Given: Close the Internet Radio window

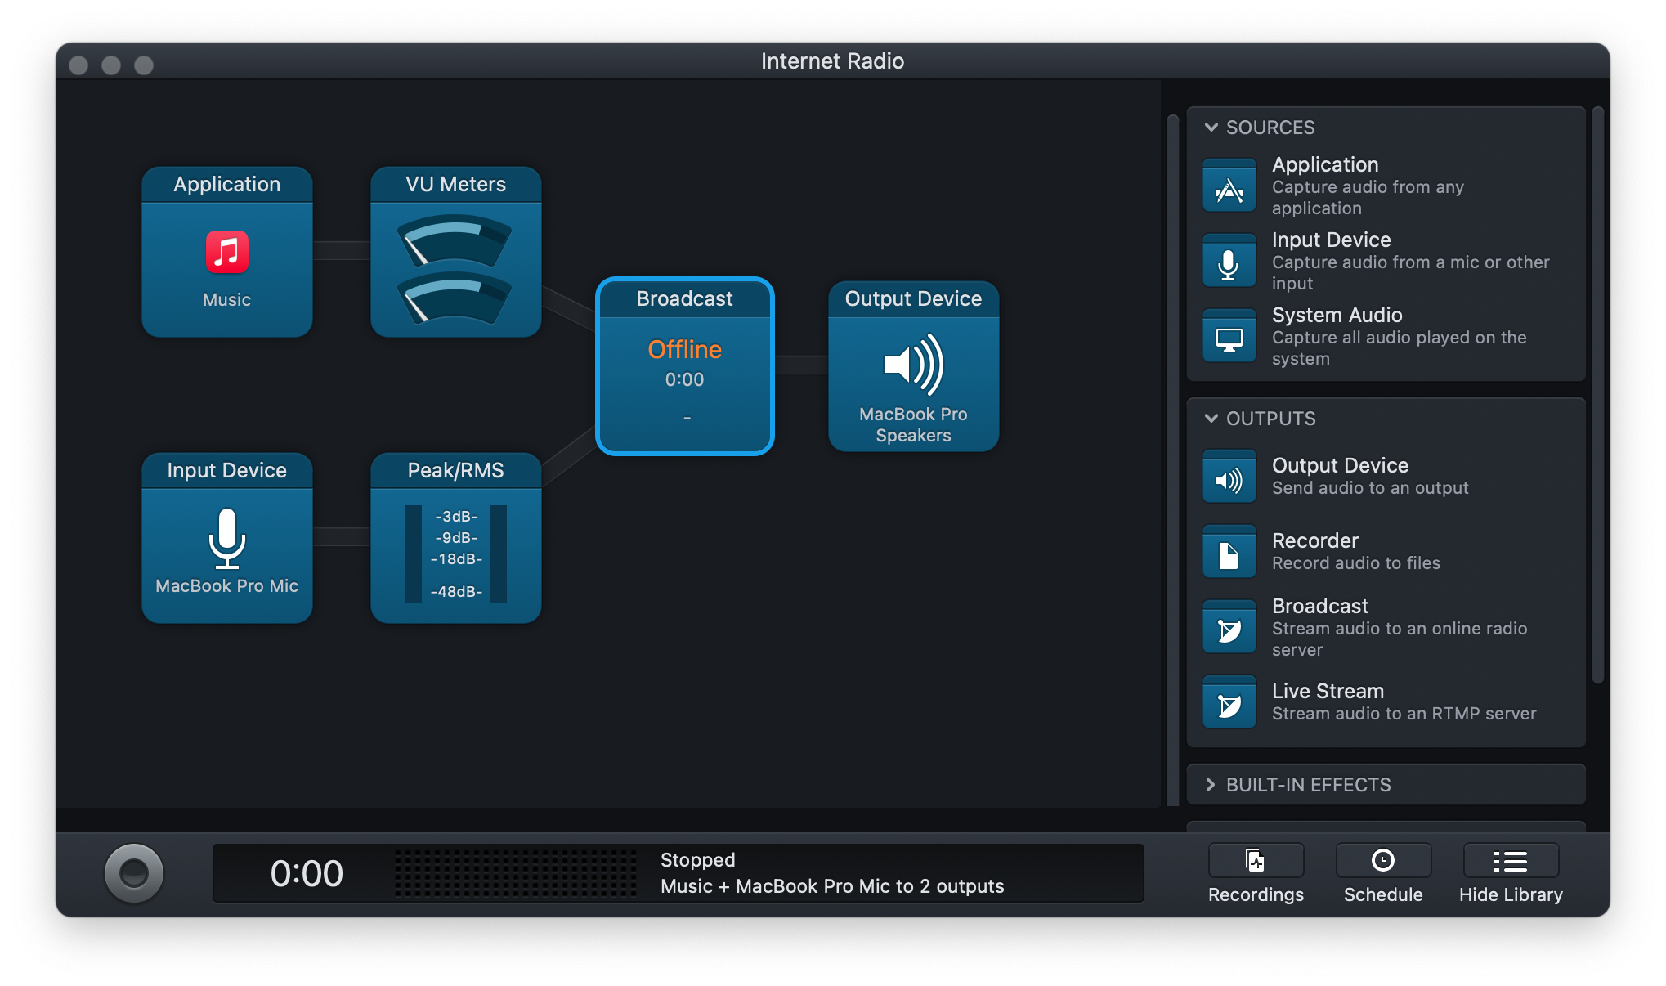Looking at the screenshot, I should coord(78,65).
